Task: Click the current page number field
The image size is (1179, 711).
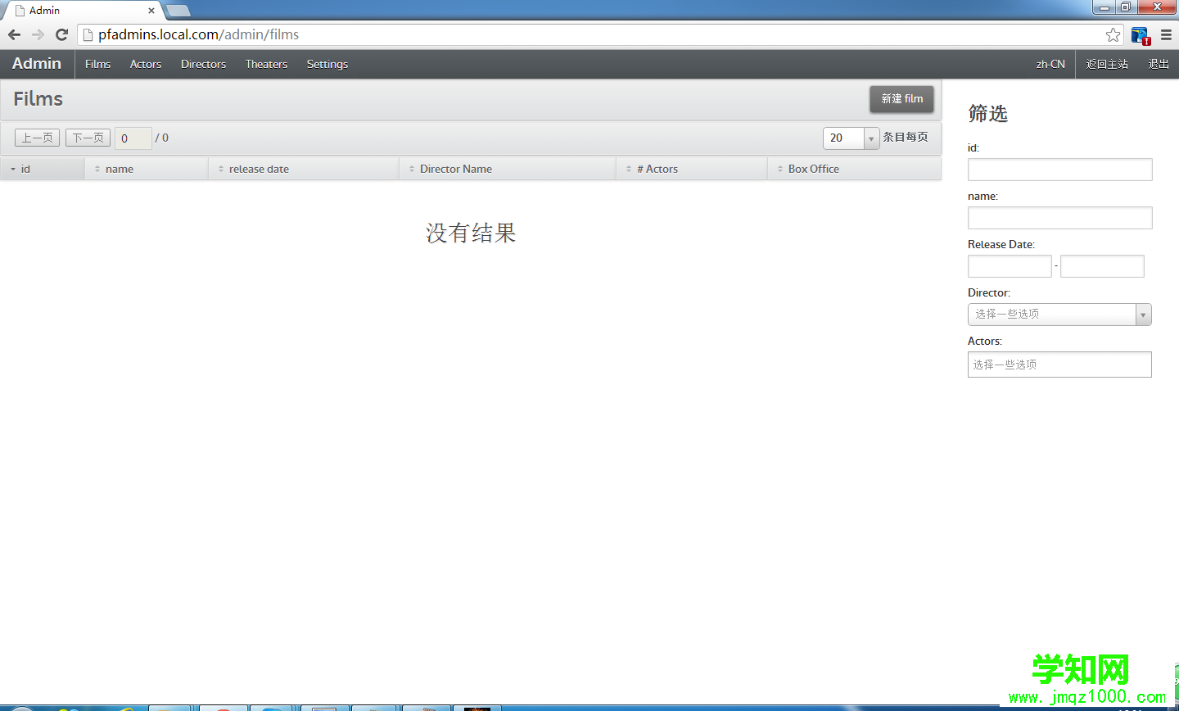Action: tap(133, 138)
